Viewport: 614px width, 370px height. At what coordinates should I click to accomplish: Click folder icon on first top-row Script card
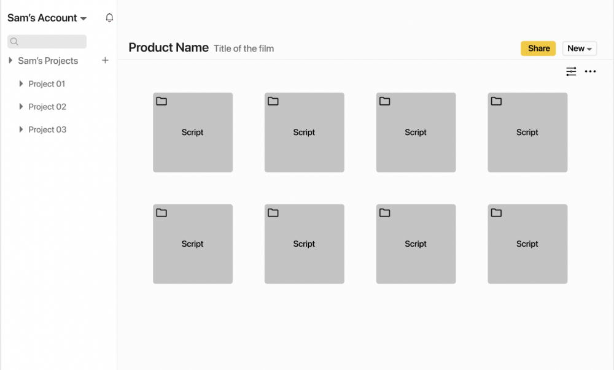click(x=161, y=101)
